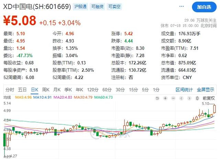Click the 股息率(TTM) value 2.50%

pos(88,70)
